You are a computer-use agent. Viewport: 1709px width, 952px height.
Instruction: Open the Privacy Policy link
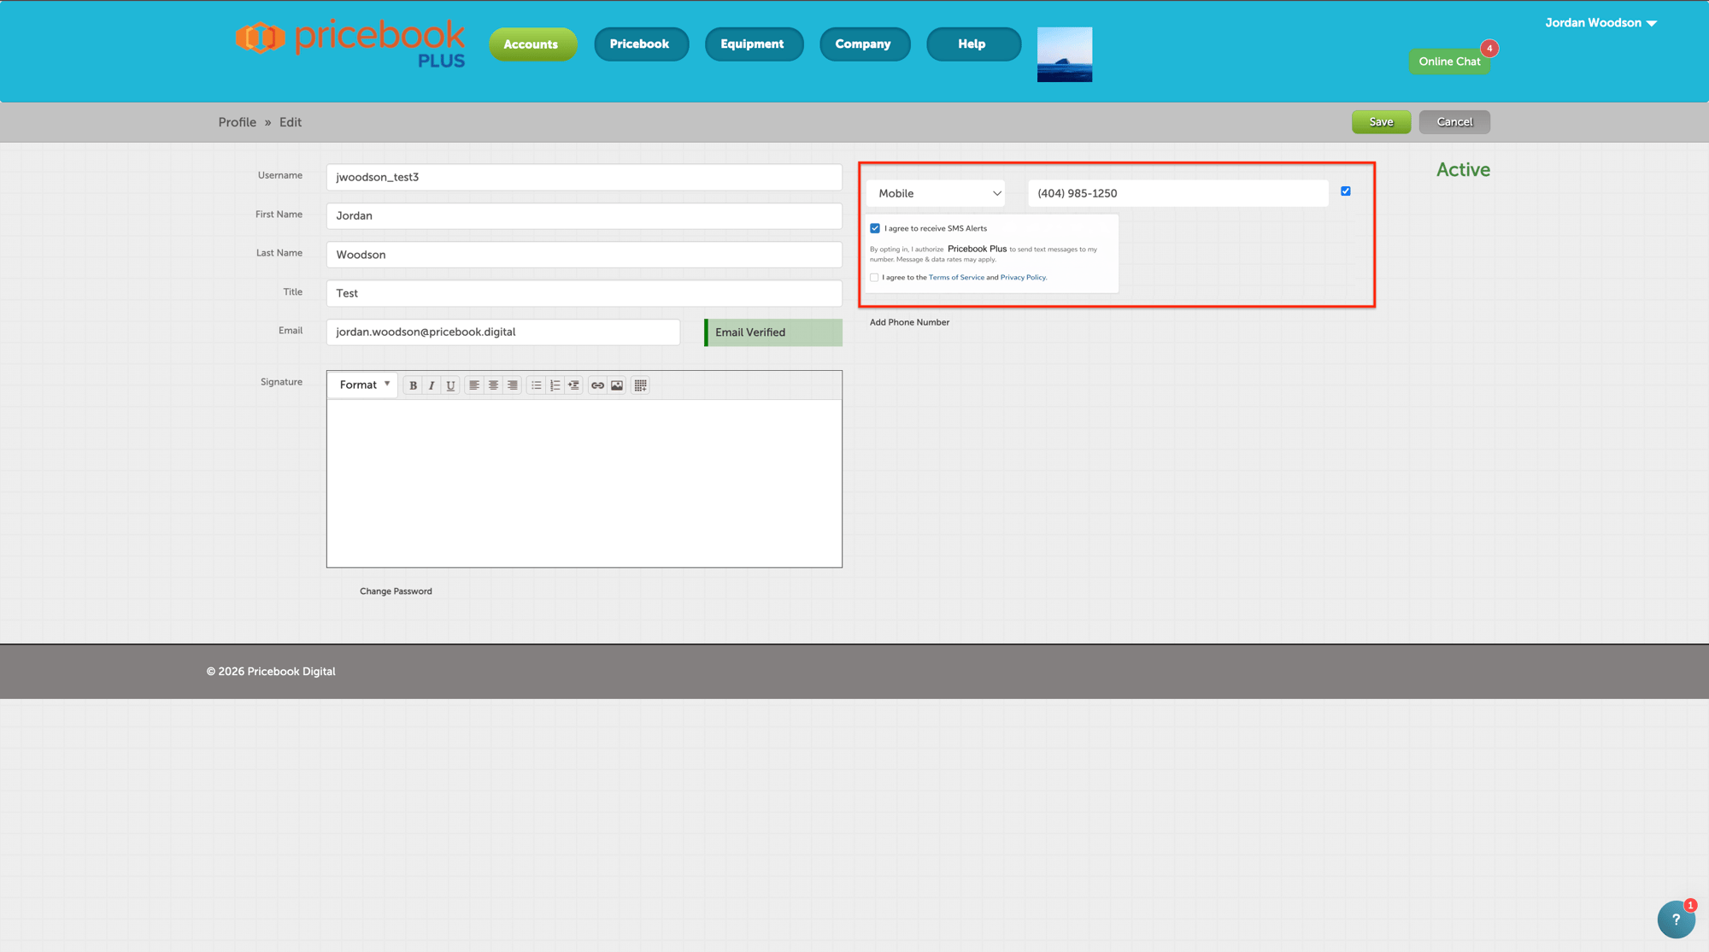1023,278
